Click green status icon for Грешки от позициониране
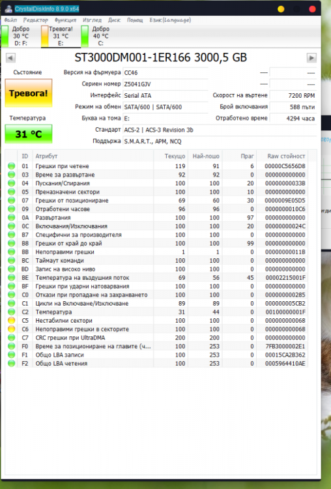Viewport: 331px width, 489px height. click(x=12, y=200)
